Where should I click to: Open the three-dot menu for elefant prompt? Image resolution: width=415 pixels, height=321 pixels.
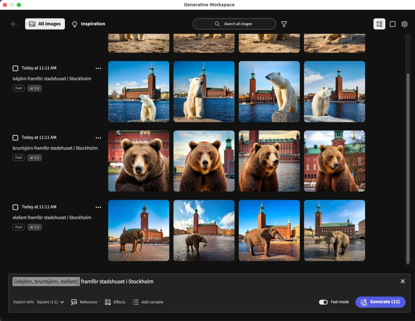point(98,207)
